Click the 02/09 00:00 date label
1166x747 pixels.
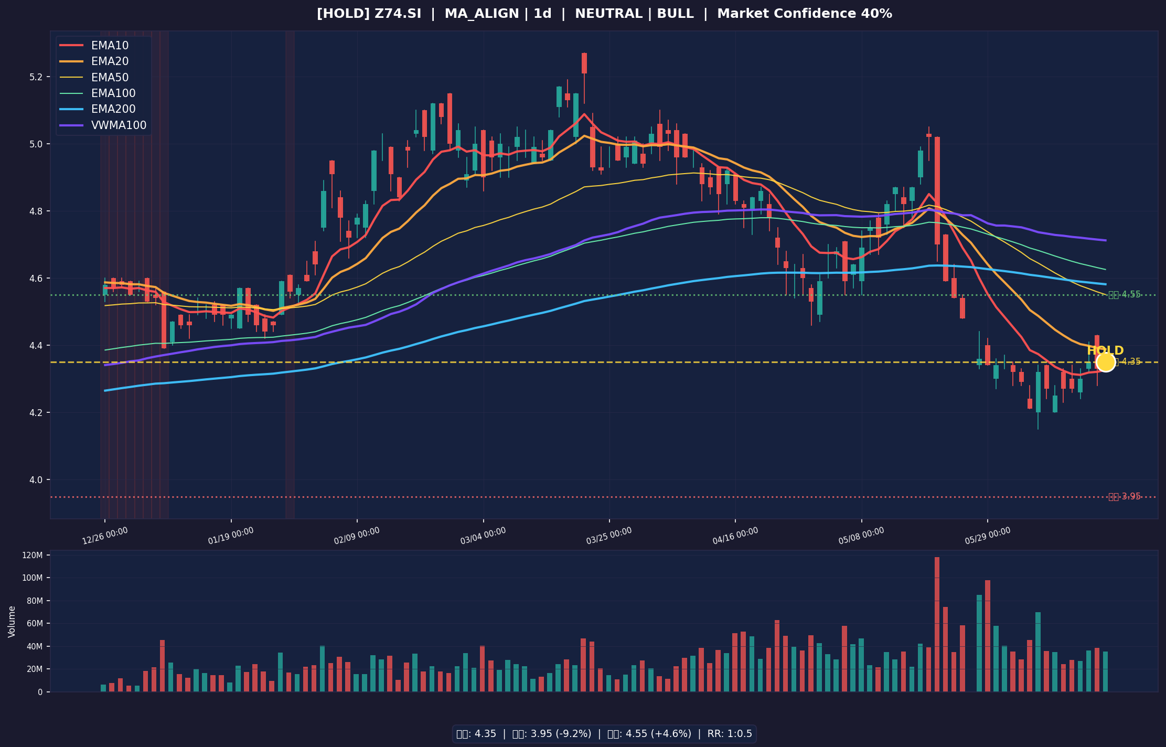[x=357, y=536]
